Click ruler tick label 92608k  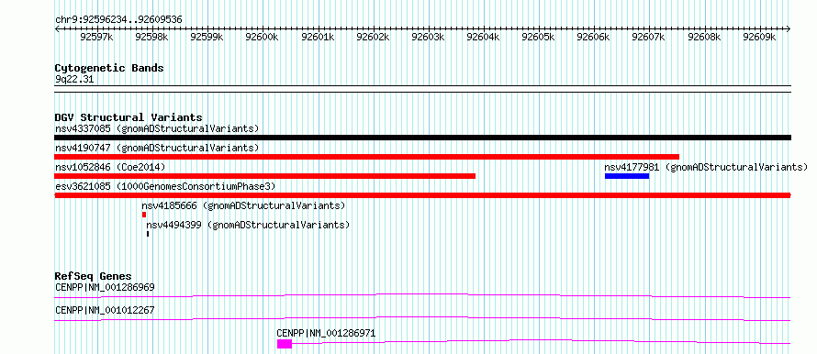(x=704, y=37)
